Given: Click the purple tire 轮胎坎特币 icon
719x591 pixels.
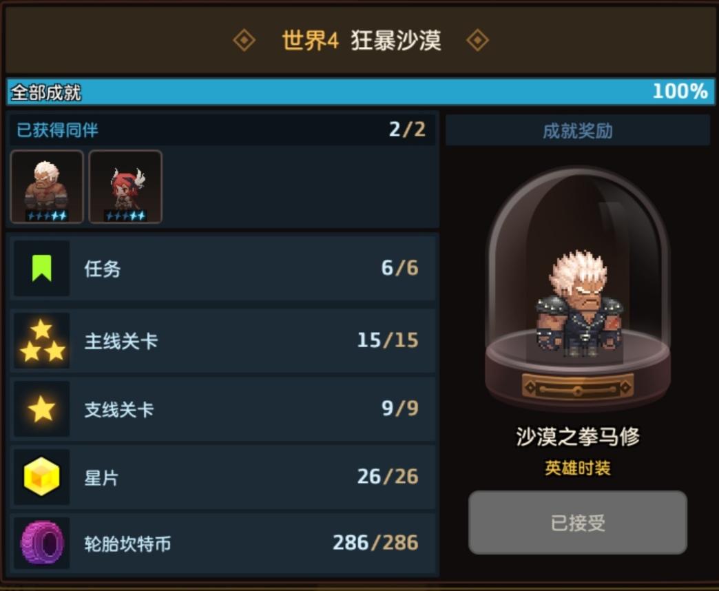Looking at the screenshot, I should click(x=42, y=543).
